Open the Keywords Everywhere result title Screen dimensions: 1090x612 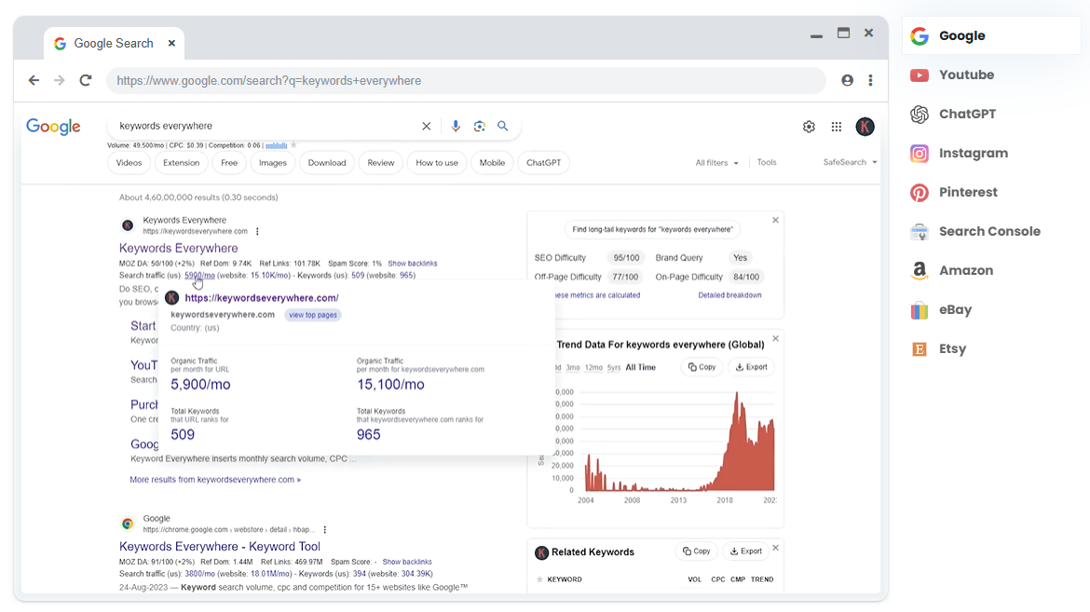(x=178, y=249)
